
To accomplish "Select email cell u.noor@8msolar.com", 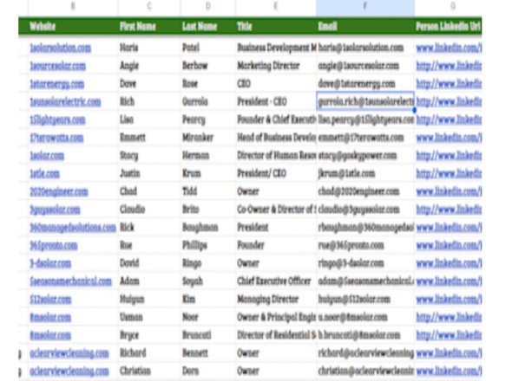I will pos(365,317).
